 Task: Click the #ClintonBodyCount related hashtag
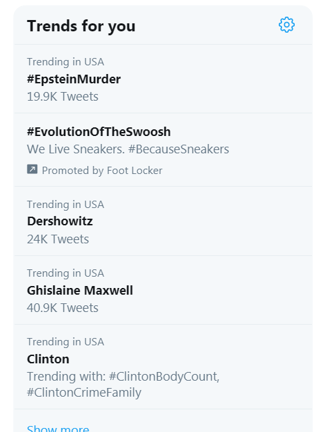(x=164, y=377)
